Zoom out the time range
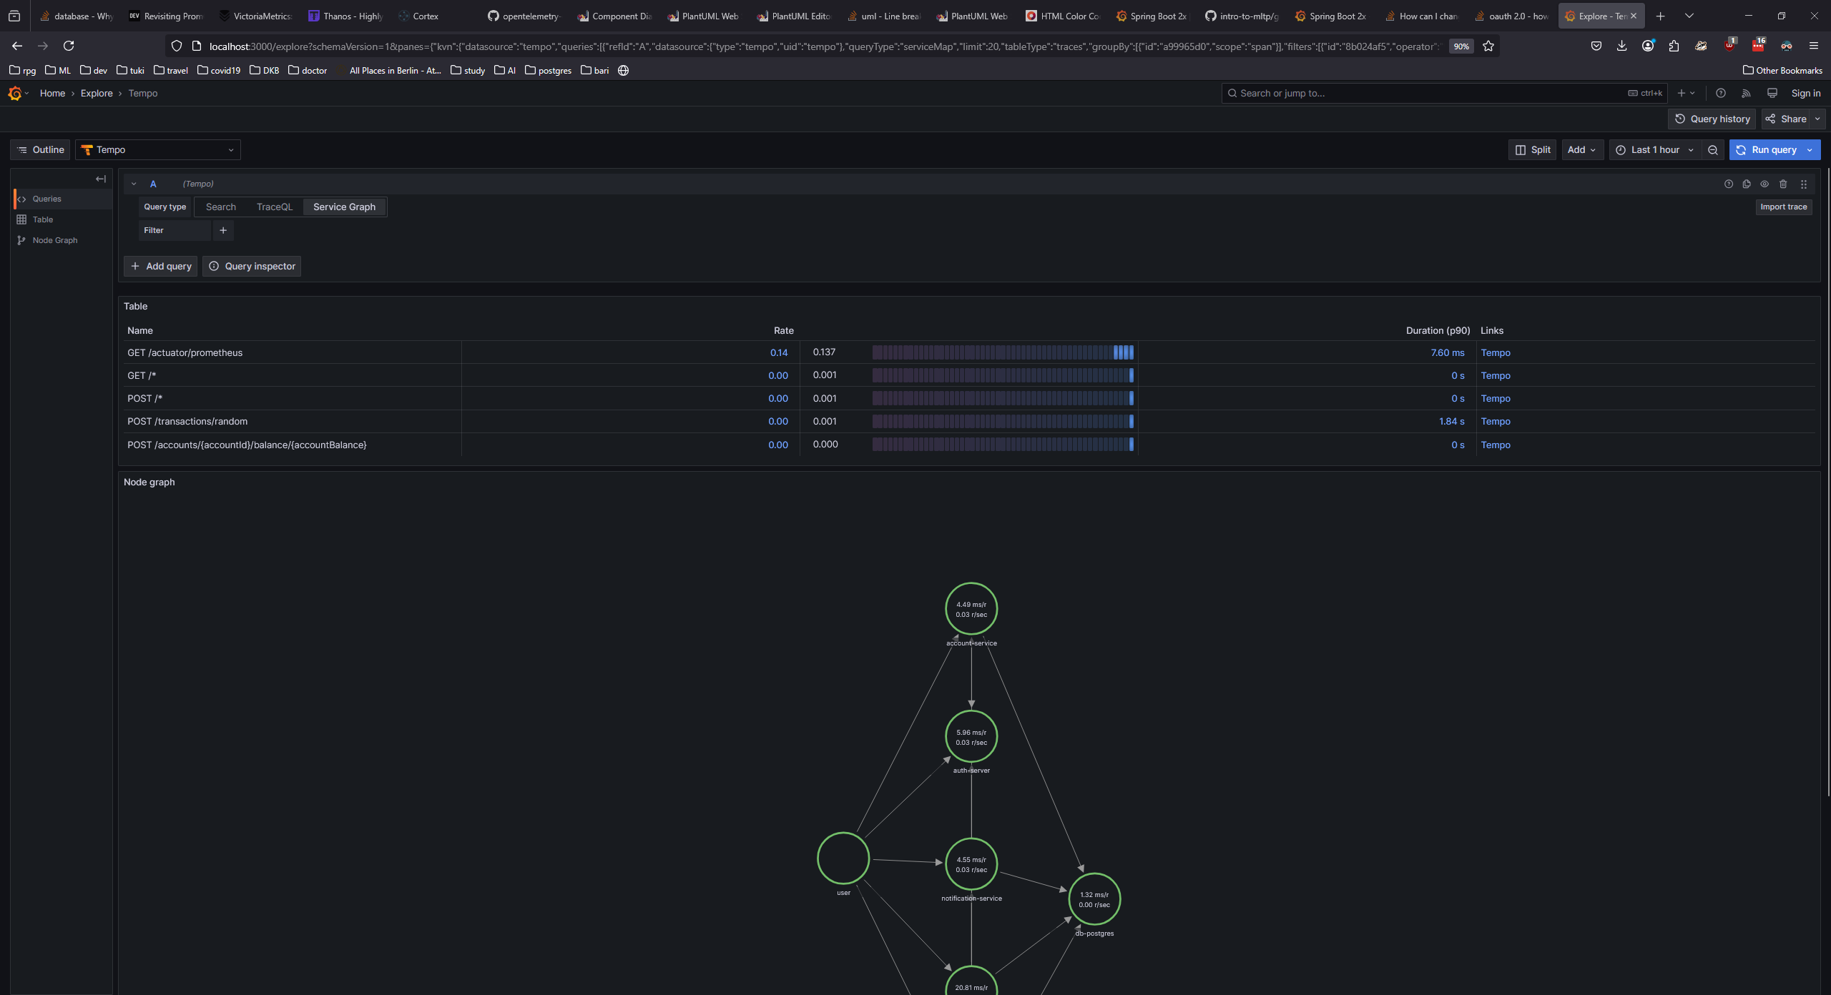Viewport: 1831px width, 995px height. [x=1713, y=150]
